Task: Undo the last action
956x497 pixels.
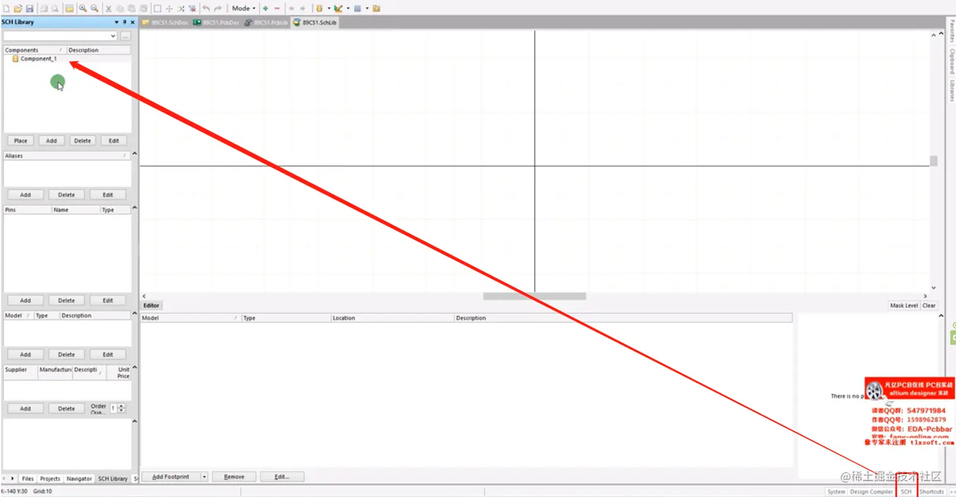Action: click(206, 8)
